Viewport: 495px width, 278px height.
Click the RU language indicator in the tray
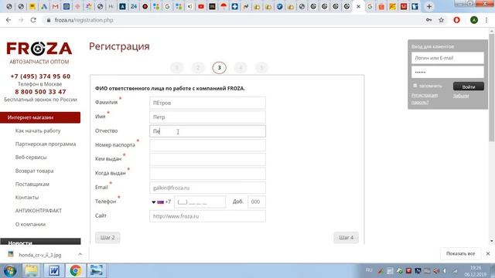point(369,270)
